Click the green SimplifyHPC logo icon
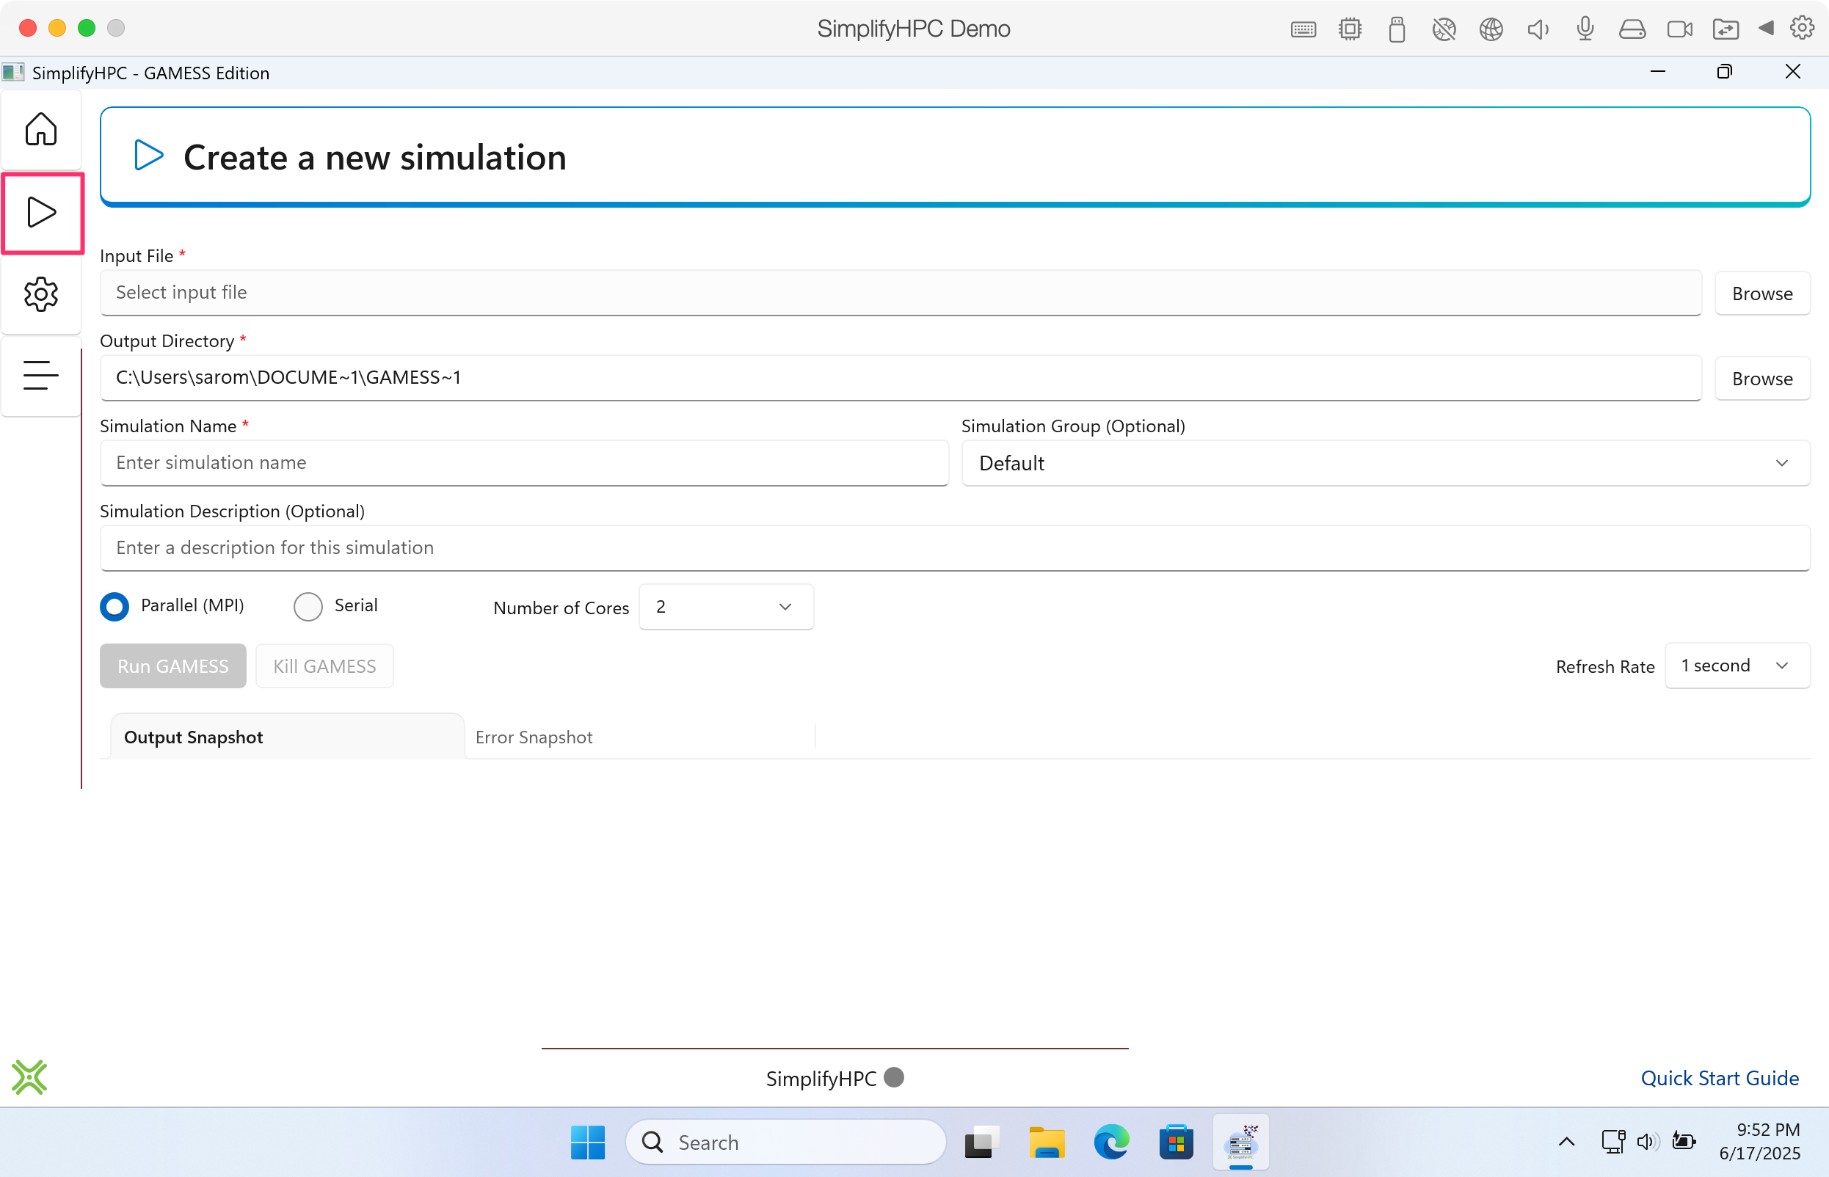The width and height of the screenshot is (1829, 1177). [29, 1077]
